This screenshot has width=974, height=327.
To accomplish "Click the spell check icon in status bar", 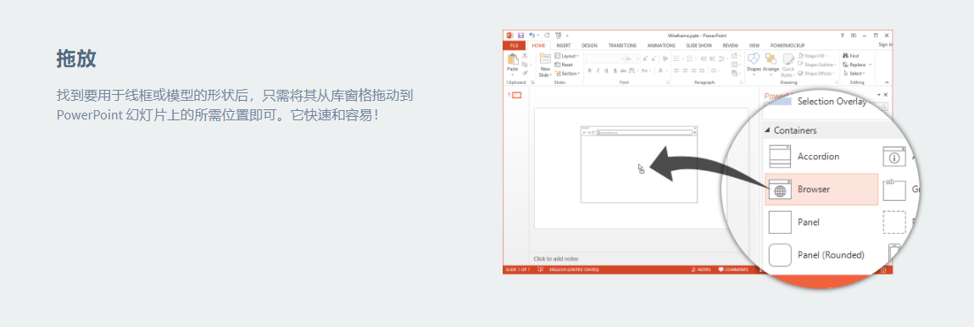I will [541, 269].
